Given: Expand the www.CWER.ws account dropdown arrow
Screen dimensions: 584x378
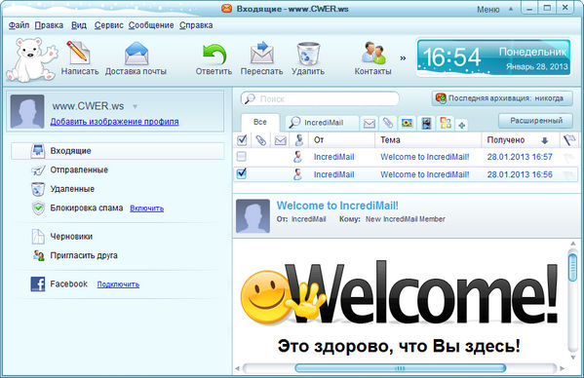Looking at the screenshot, I should [x=135, y=107].
